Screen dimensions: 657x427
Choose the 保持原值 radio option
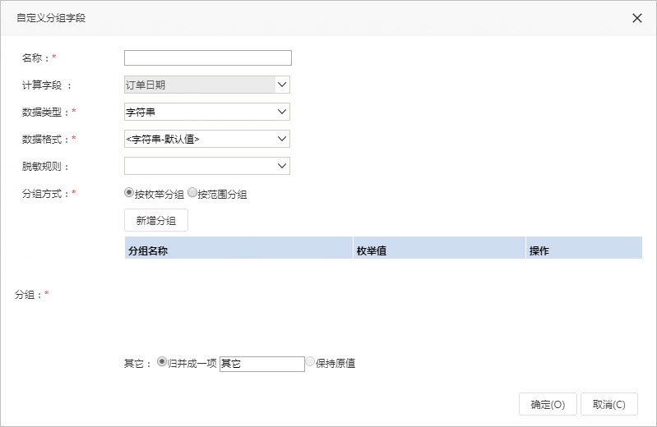coord(310,361)
